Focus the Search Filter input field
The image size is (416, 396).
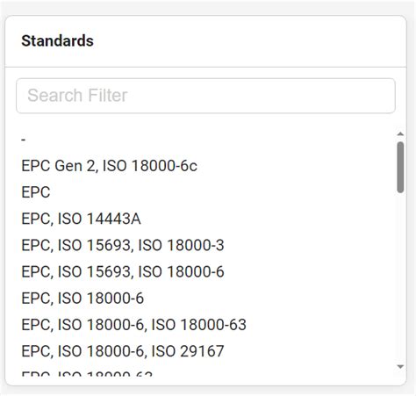click(x=205, y=96)
